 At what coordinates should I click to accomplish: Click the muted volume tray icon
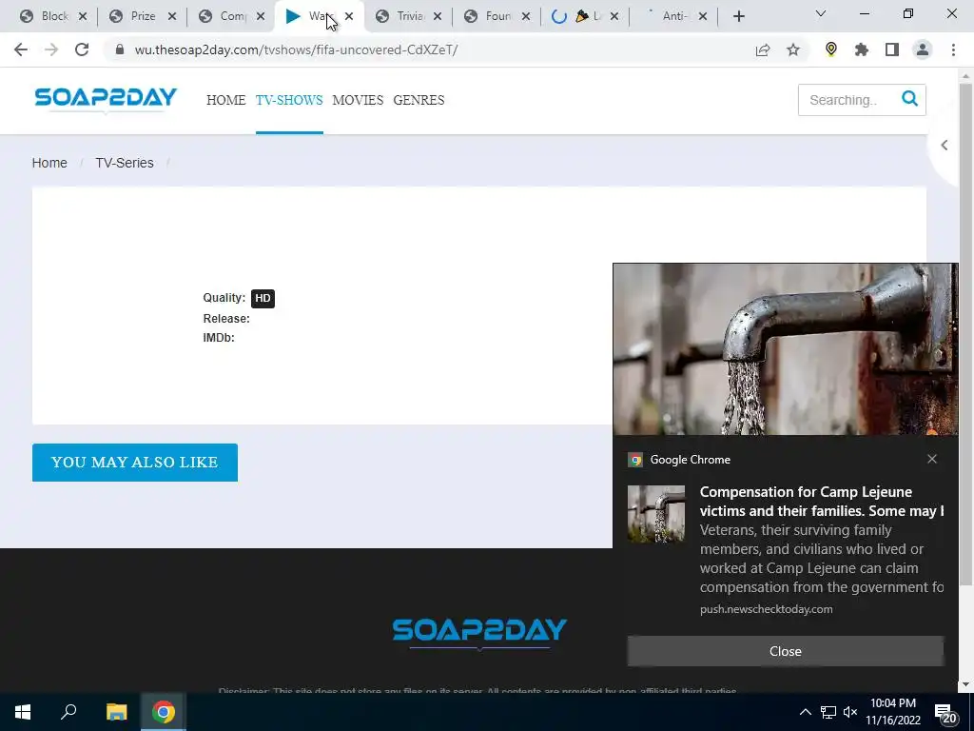(850, 712)
